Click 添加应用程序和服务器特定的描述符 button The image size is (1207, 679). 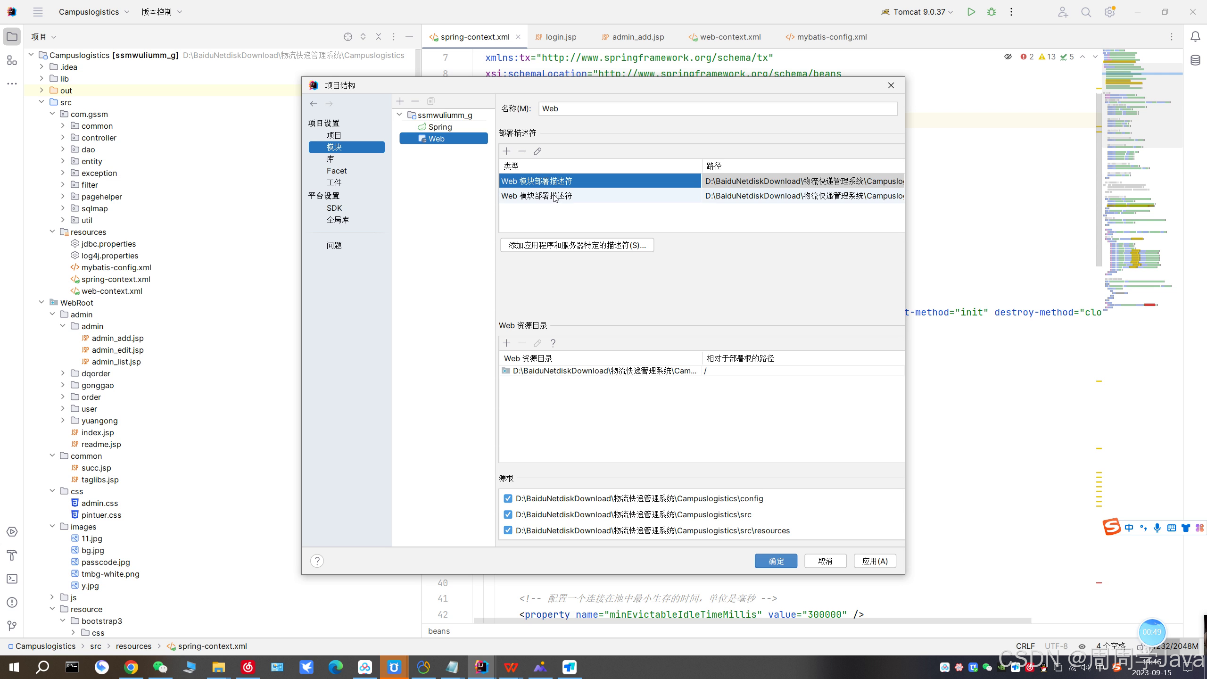click(x=577, y=245)
